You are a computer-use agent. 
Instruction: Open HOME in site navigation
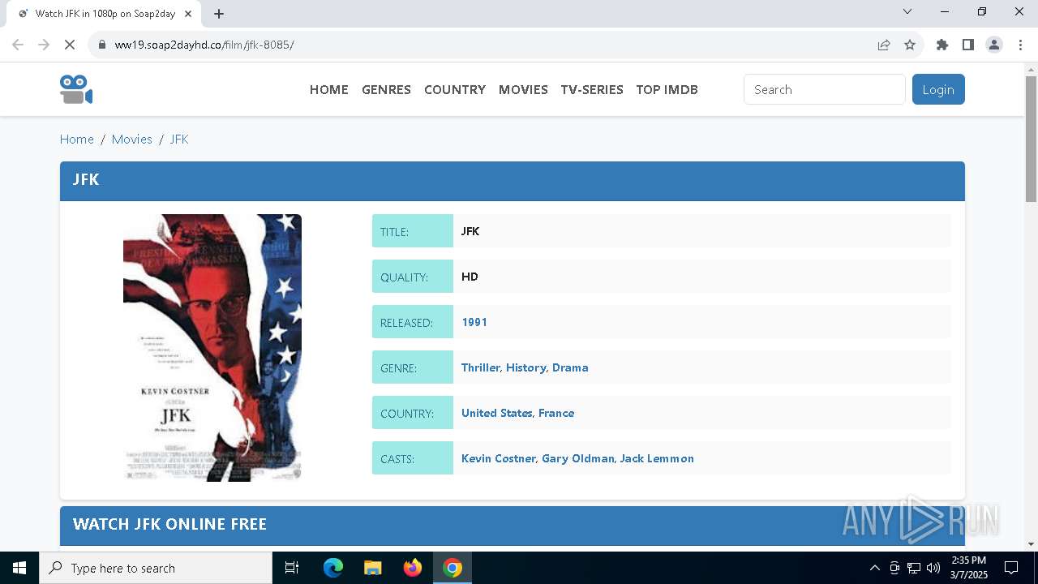tap(329, 89)
